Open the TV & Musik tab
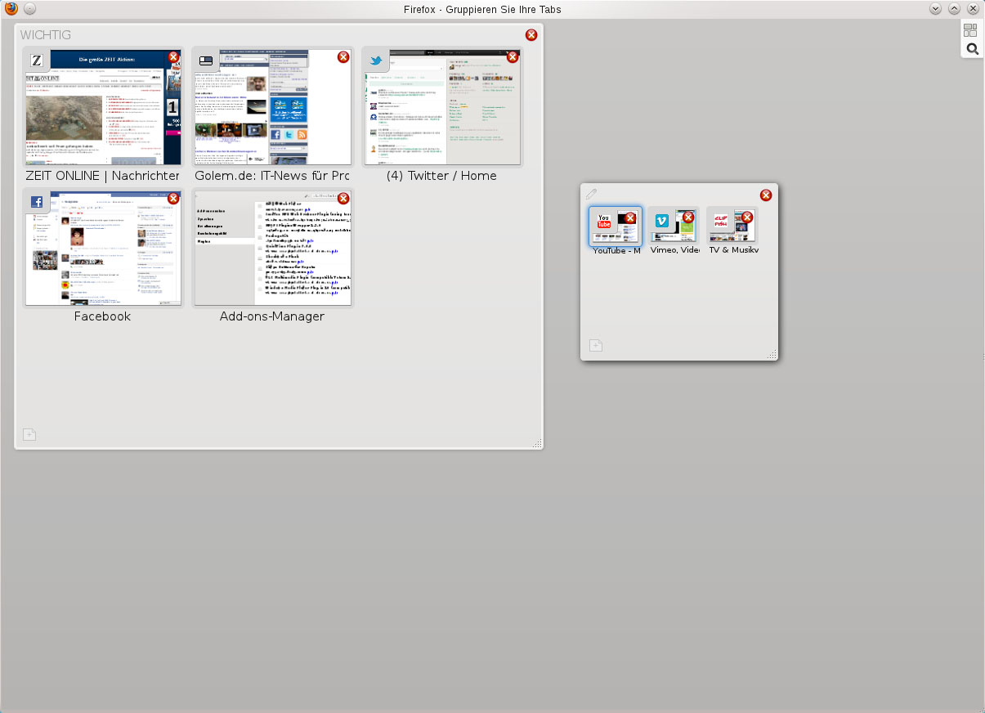The width and height of the screenshot is (985, 713). (x=730, y=231)
